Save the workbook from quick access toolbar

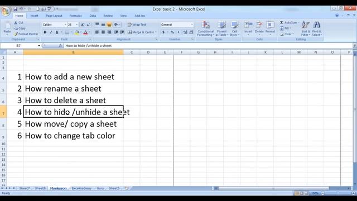15,9
